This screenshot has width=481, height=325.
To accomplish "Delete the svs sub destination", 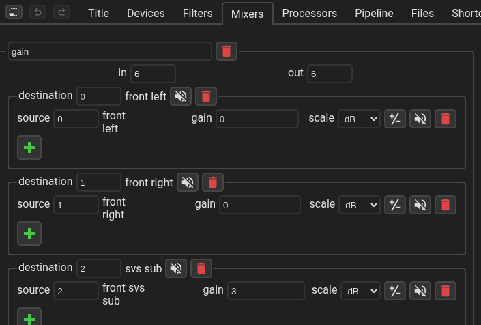I will point(201,268).
